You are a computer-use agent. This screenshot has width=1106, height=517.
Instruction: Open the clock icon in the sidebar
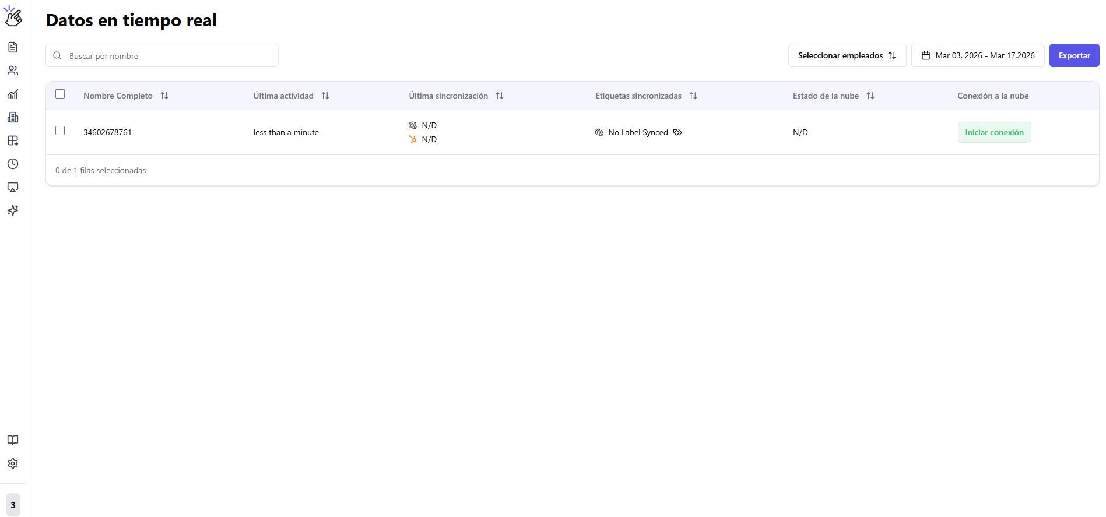click(x=13, y=164)
